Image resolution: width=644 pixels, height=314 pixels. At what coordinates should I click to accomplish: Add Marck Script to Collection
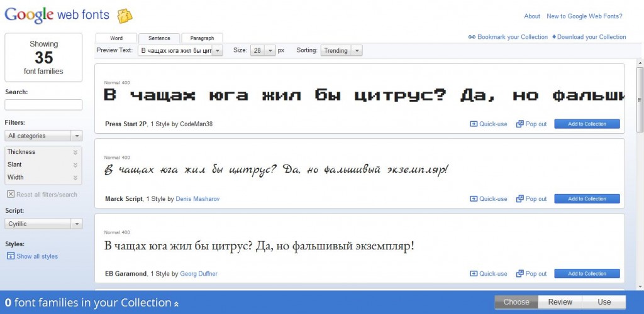(587, 199)
